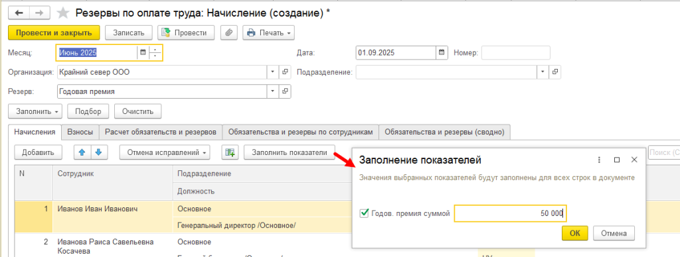Open the Резерв record via its open icon
Image resolution: width=680 pixels, height=257 pixels.
click(x=285, y=91)
